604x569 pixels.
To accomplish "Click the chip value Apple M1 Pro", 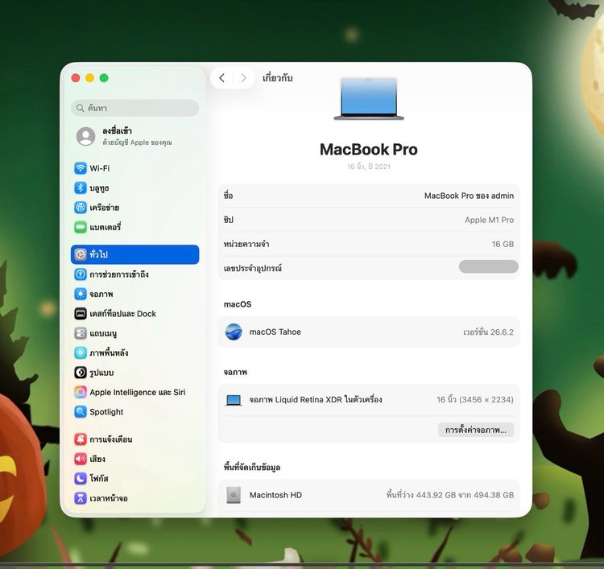I will tap(489, 220).
